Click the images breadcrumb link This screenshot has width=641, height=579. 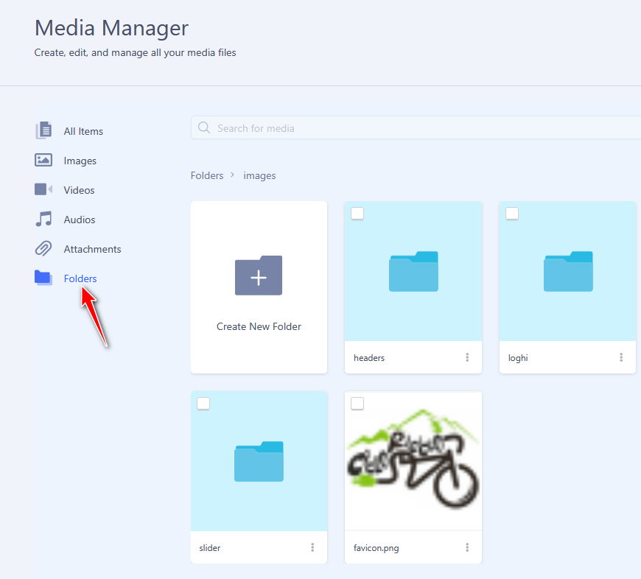point(259,175)
